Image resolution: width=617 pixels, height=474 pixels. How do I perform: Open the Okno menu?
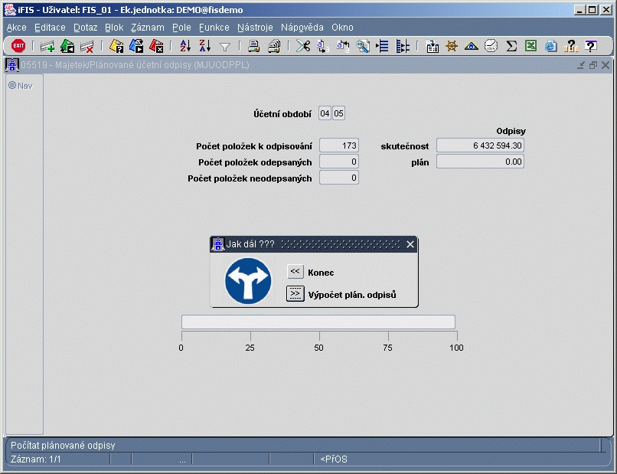342,28
